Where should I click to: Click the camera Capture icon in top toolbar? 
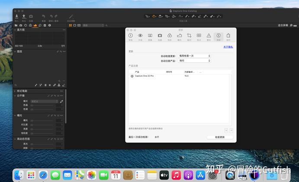pos(31,16)
